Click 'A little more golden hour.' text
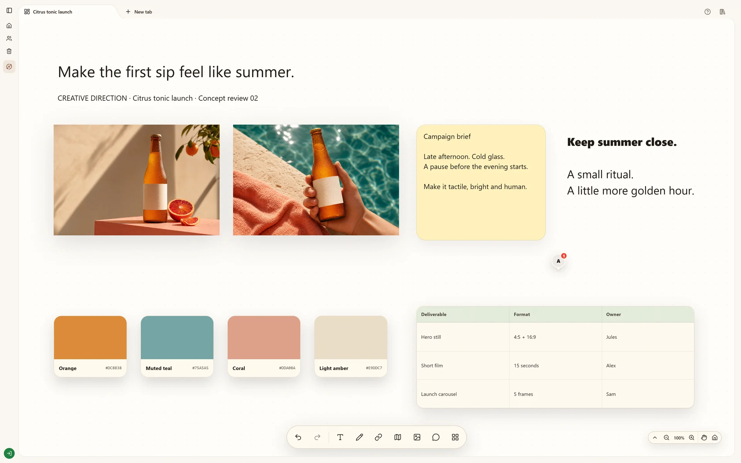Image resolution: width=741 pixels, height=463 pixels. pos(631,191)
